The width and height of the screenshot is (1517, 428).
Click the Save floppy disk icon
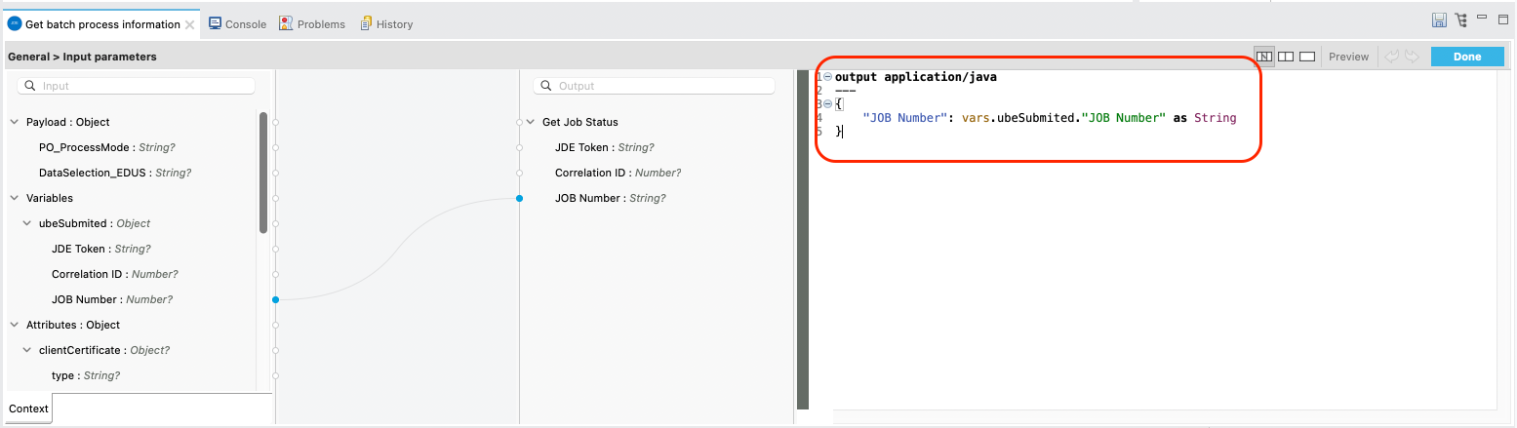click(x=1438, y=20)
